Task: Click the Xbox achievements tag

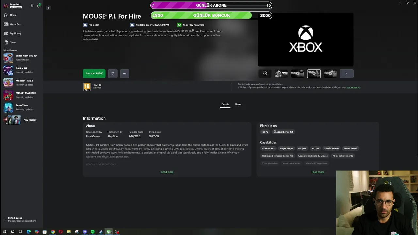Action: coord(343,156)
